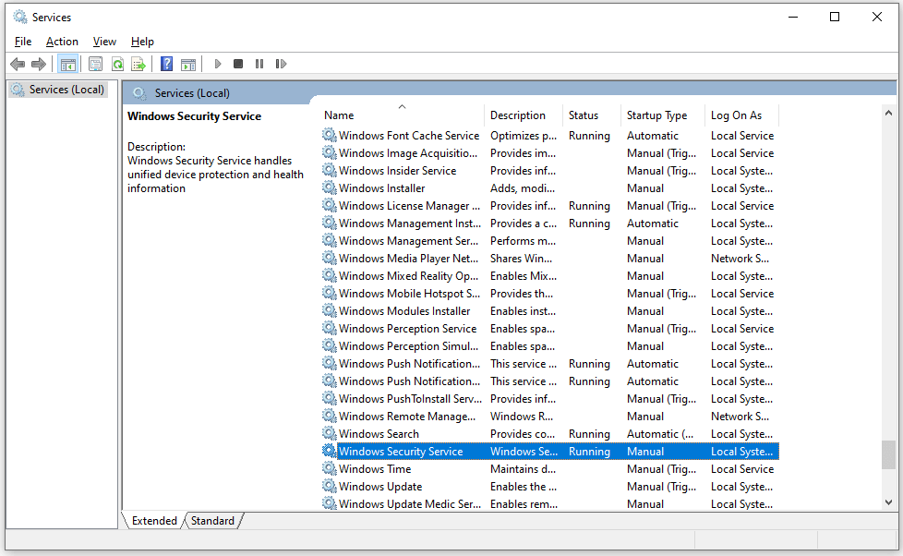This screenshot has height=556, width=903.
Task: Select Windows Media Player Net... service row
Action: click(550, 259)
